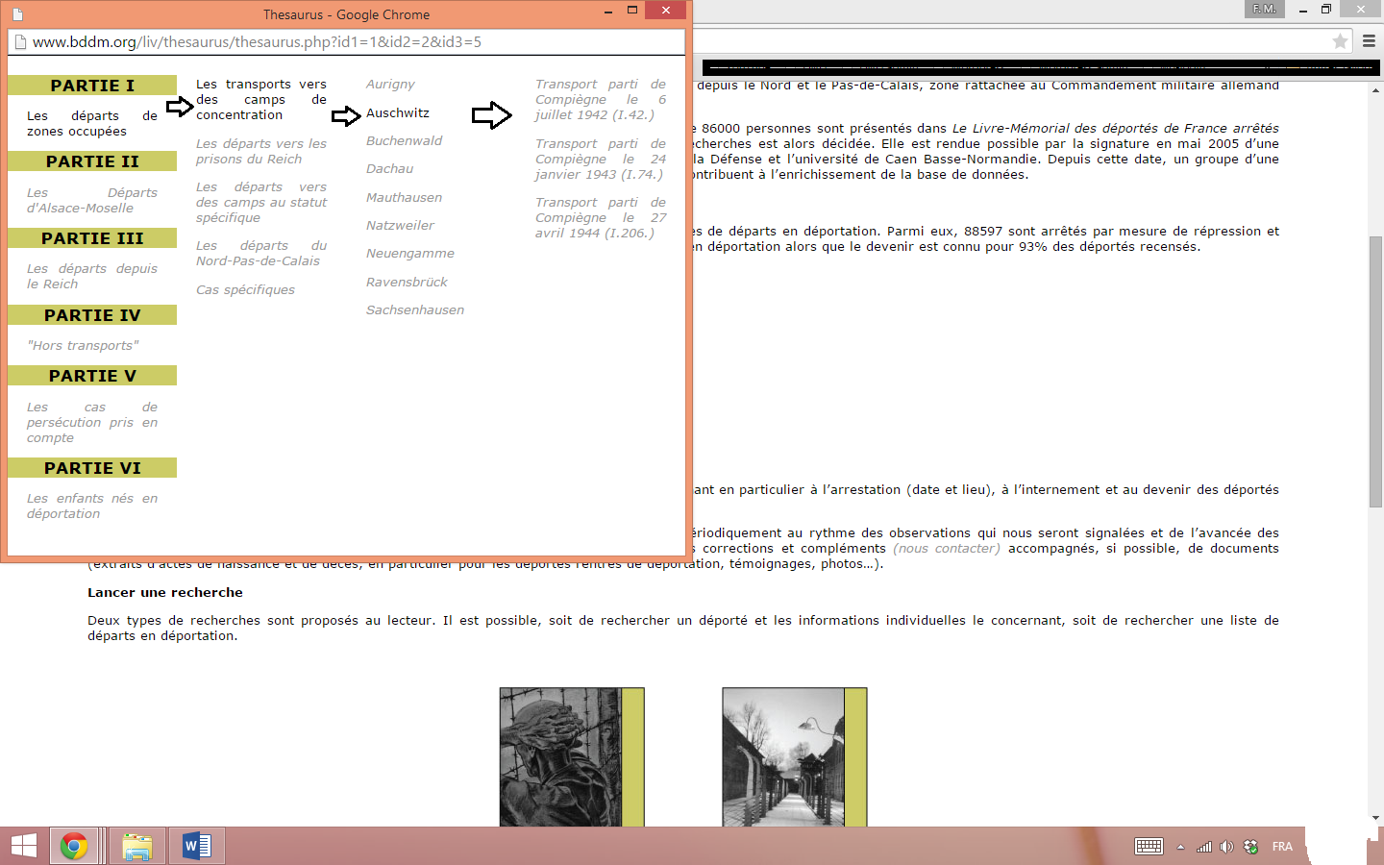Image resolution: width=1384 pixels, height=865 pixels.
Task: Click the barbed wire sculpture thumbnail
Action: [x=561, y=756]
